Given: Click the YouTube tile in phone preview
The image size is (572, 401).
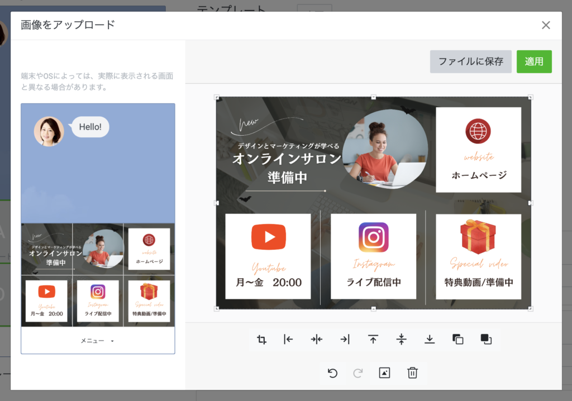Looking at the screenshot, I should [47, 301].
